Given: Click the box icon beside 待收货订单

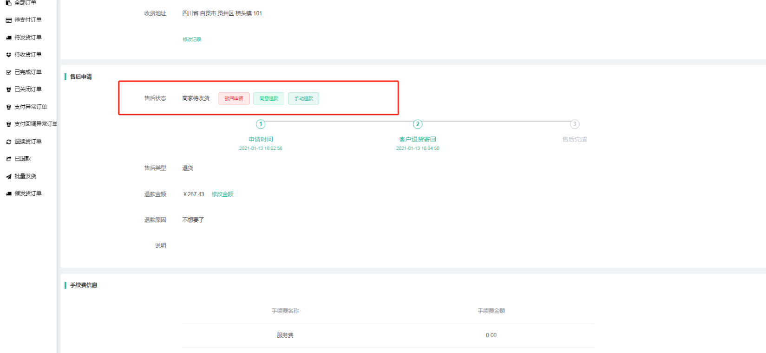Looking at the screenshot, I should 8,55.
